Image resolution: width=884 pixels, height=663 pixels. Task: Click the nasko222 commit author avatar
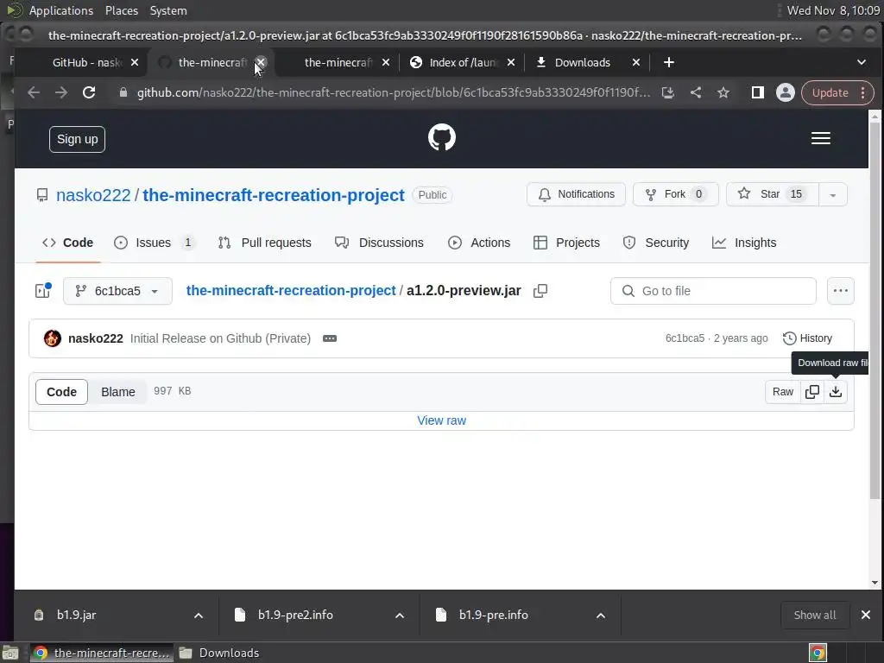[x=53, y=338]
